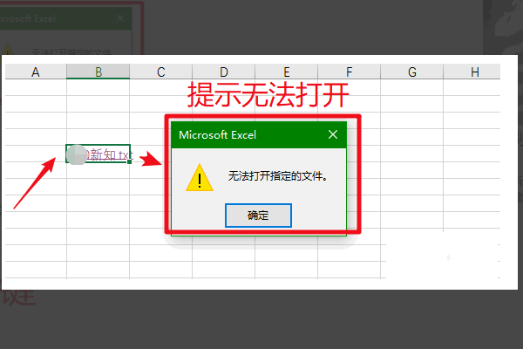523x349 pixels.
Task: Click the message text 无法打开指定的文件。
Action: [x=278, y=176]
